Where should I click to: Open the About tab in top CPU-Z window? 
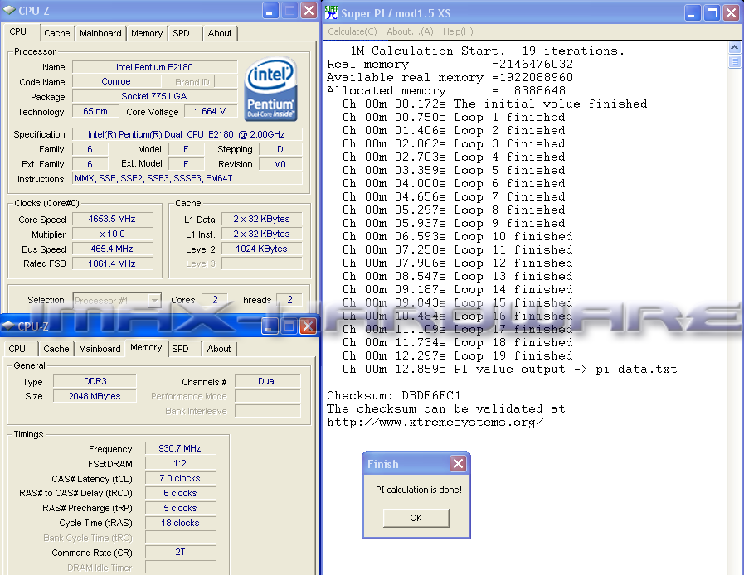click(220, 33)
